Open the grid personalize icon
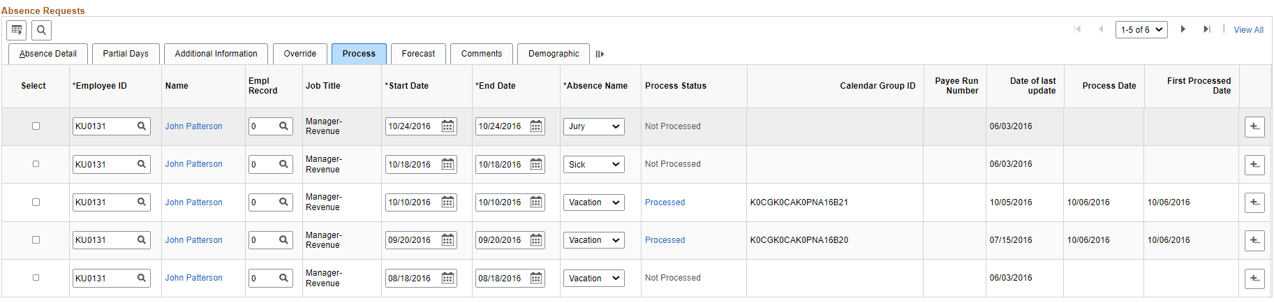 pos(17,30)
